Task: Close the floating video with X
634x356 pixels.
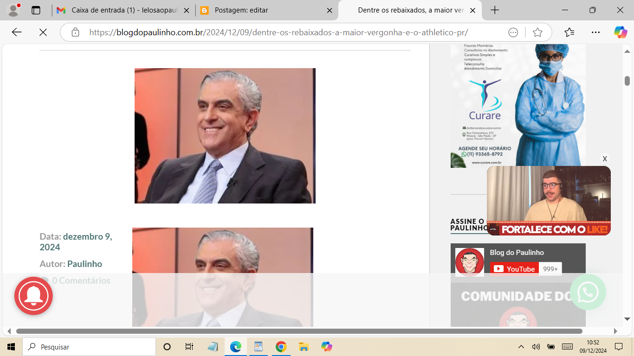Action: (x=605, y=159)
